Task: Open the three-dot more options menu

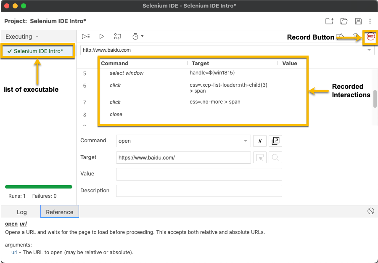Action: [370, 21]
